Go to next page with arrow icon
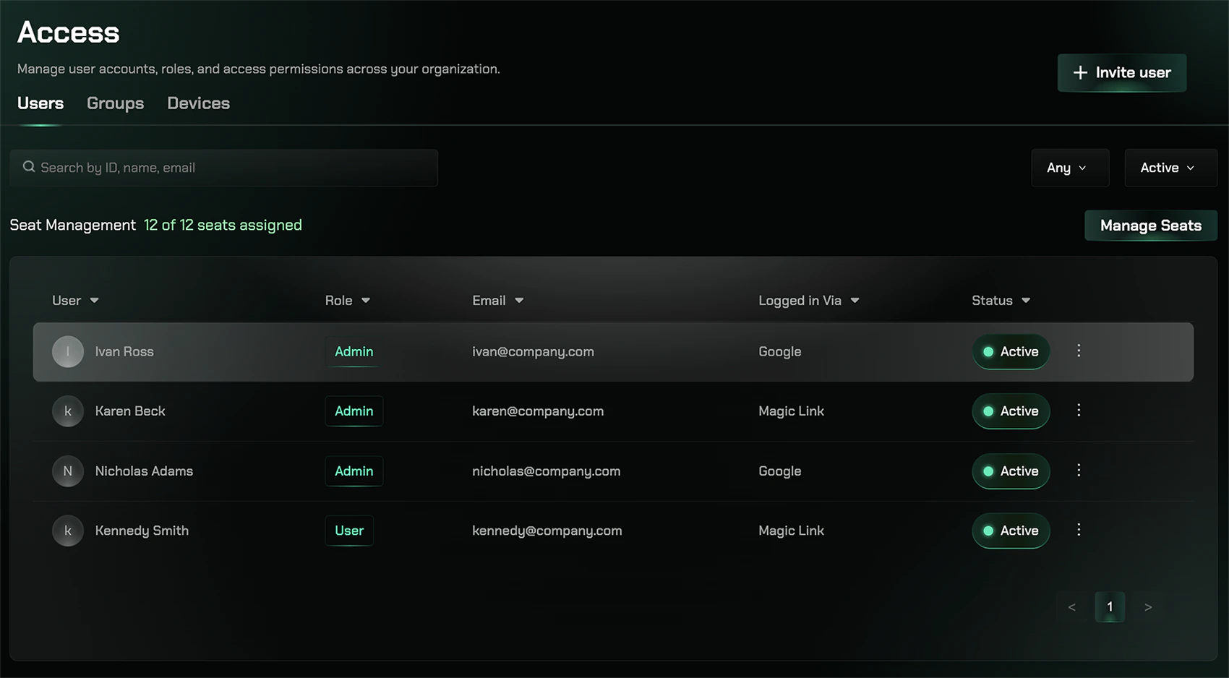1229x678 pixels. tap(1148, 607)
